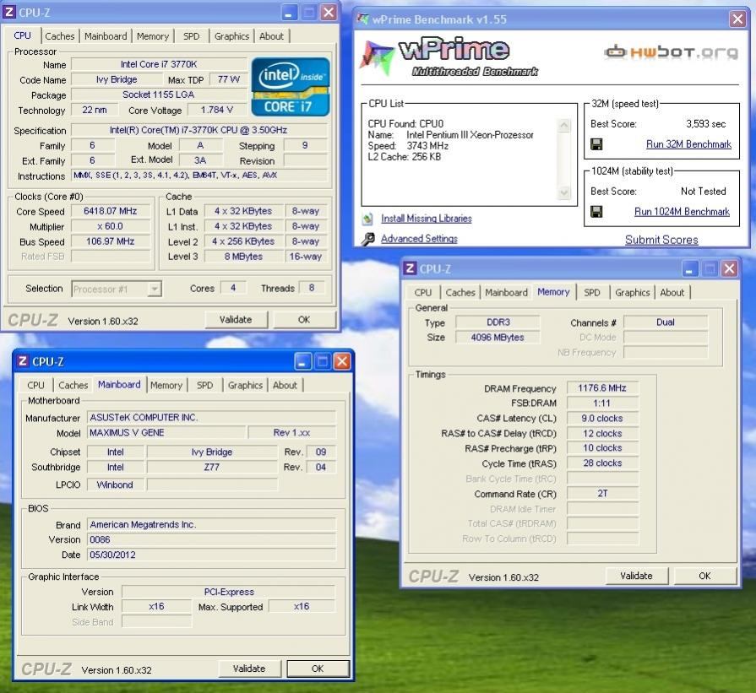The image size is (756, 693).
Task: Open the Advanced Settings link
Action: tap(419, 239)
